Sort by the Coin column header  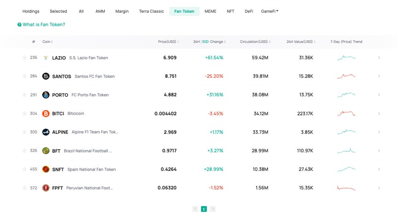pos(47,42)
